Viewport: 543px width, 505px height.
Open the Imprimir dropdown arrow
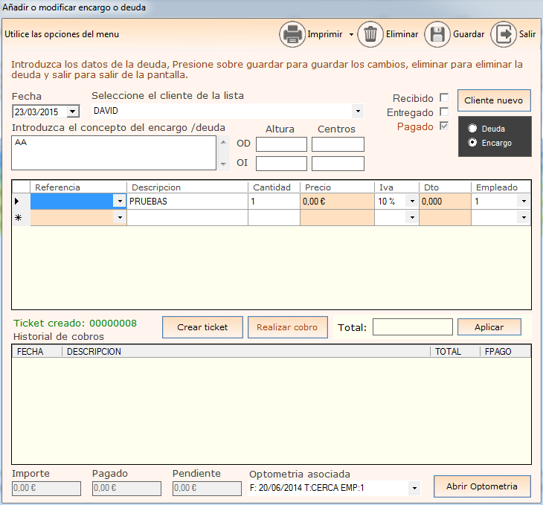[x=351, y=34]
